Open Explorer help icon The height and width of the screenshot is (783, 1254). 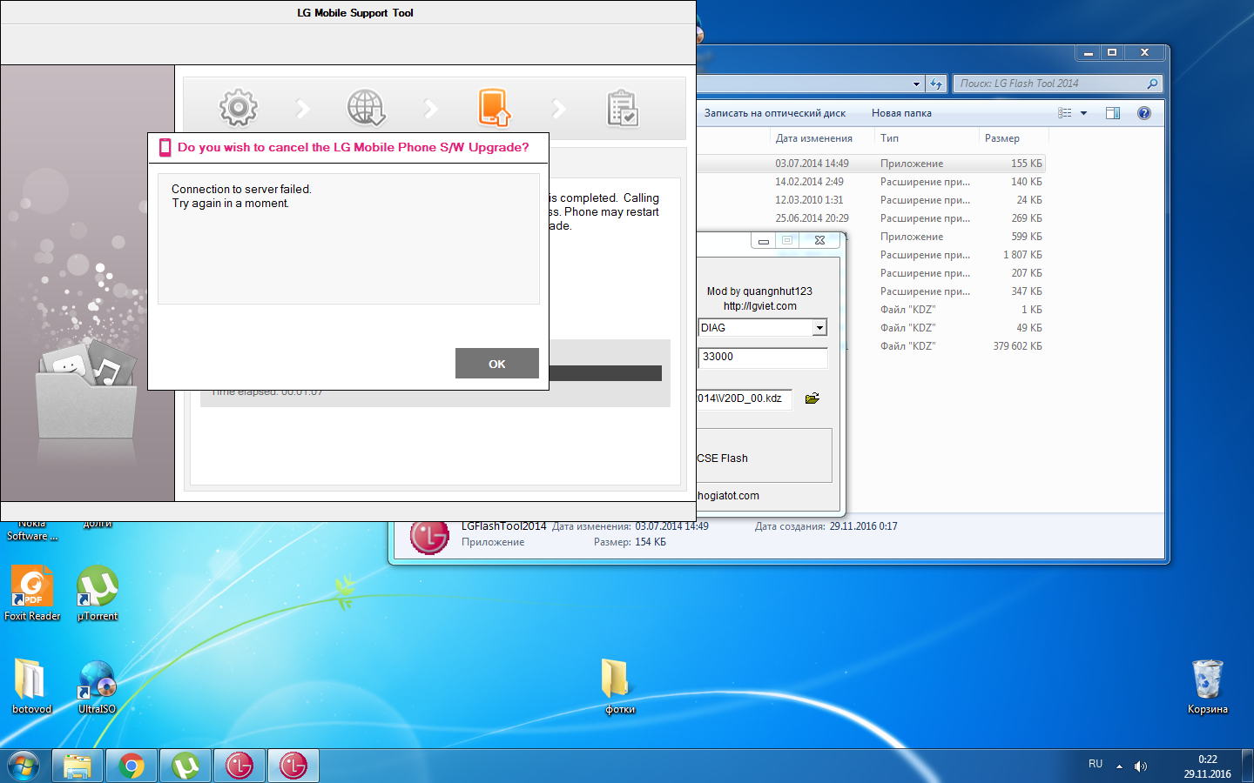[1144, 113]
